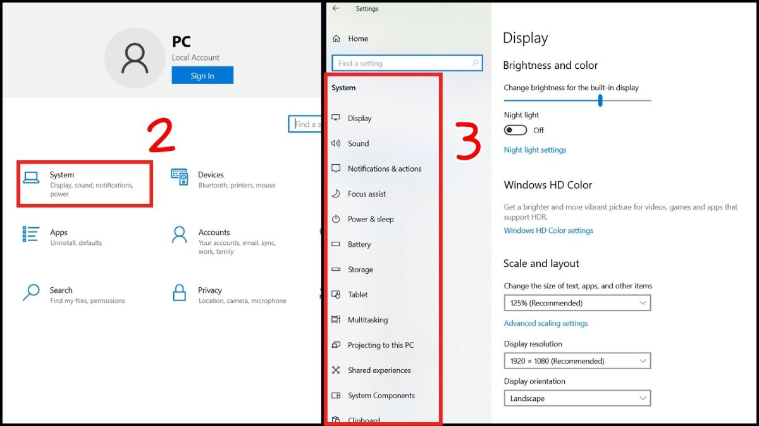This screenshot has height=426, width=759.
Task: Open the display scaling percentage dropdown
Action: (x=577, y=303)
